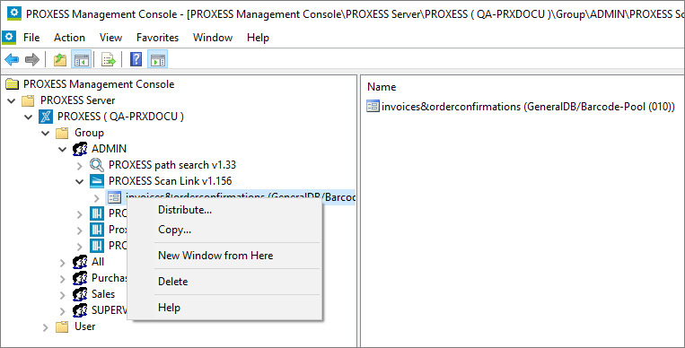Select the PROXESS Scan Link scanner icon
Image resolution: width=685 pixels, height=348 pixels.
(x=97, y=181)
